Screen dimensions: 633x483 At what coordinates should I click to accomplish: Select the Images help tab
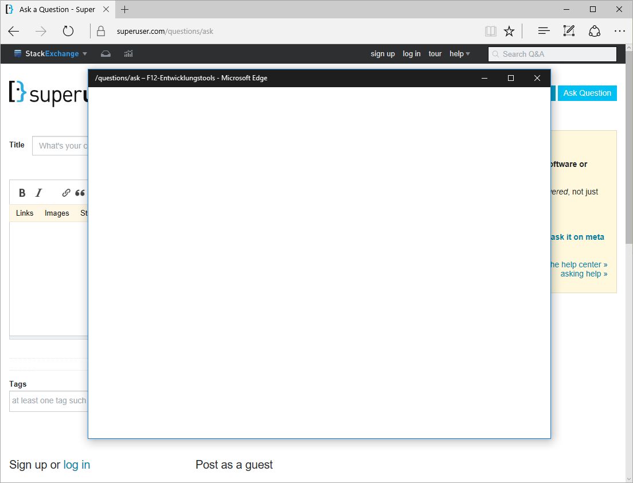pos(57,213)
